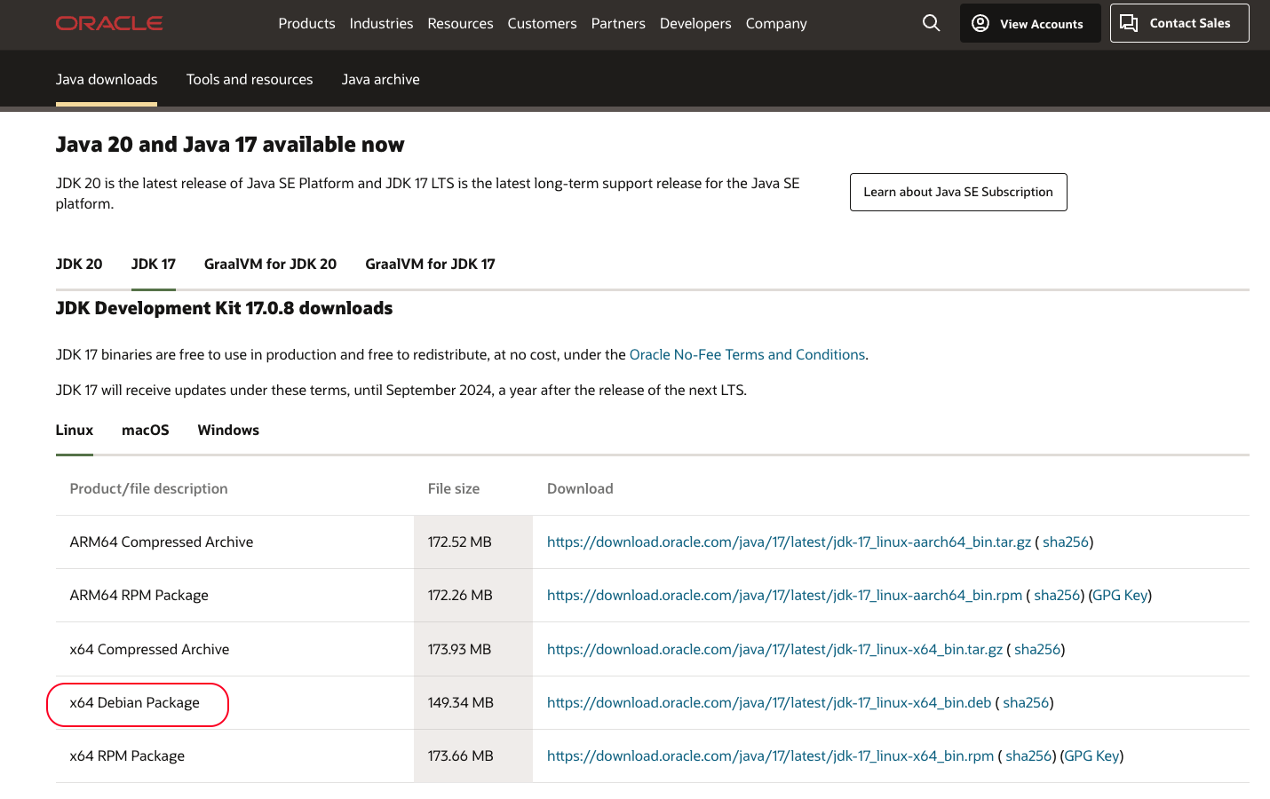Download the linux-x64 tar.gz archive link
This screenshot has height=799, width=1270.
pyautogui.click(x=774, y=649)
